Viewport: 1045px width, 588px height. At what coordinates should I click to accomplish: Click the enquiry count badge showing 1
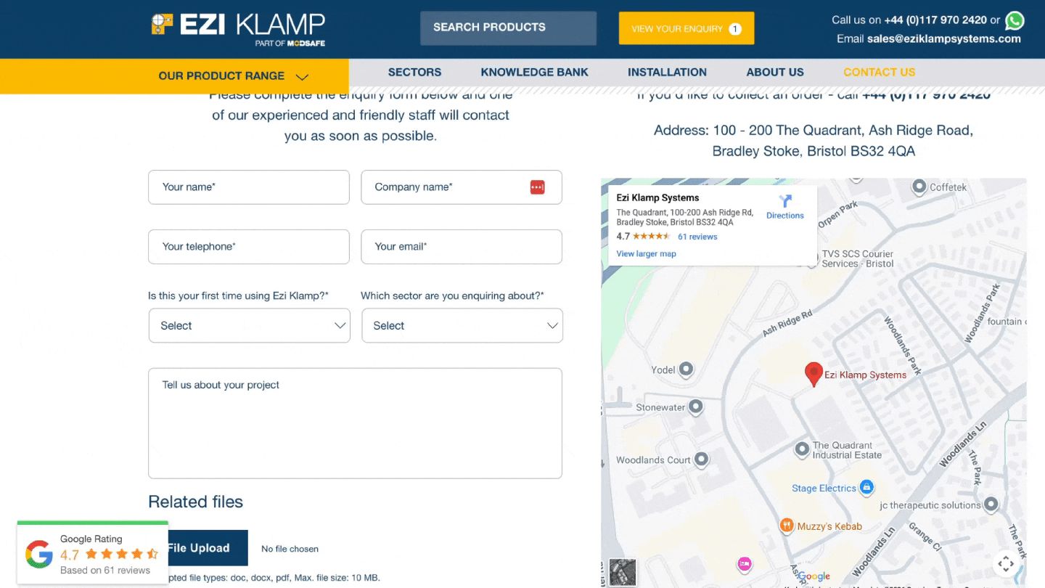coord(735,29)
